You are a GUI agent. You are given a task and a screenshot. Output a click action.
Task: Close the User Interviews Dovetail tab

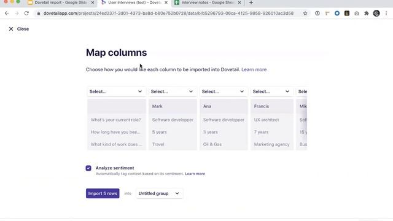[x=166, y=2]
